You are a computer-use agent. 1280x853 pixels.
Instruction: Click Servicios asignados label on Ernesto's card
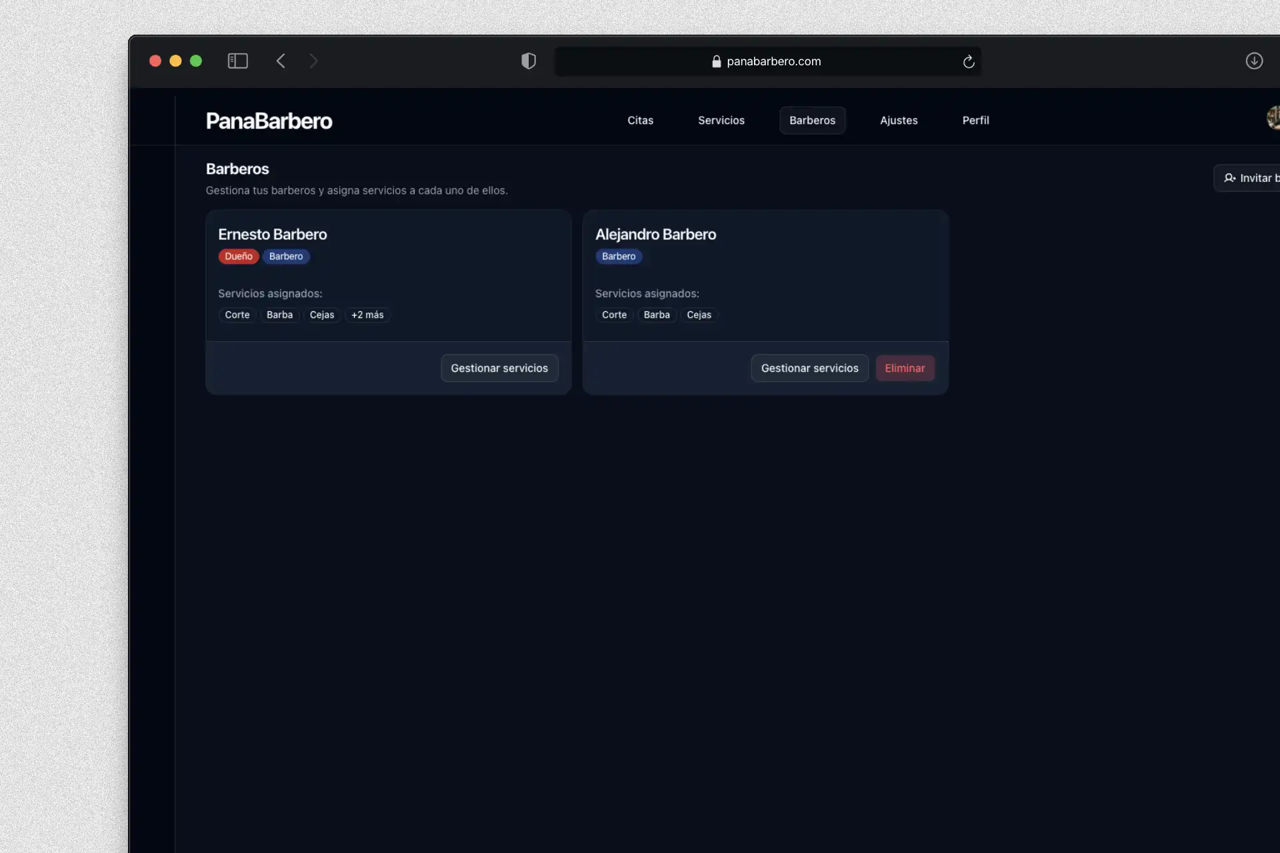(270, 293)
